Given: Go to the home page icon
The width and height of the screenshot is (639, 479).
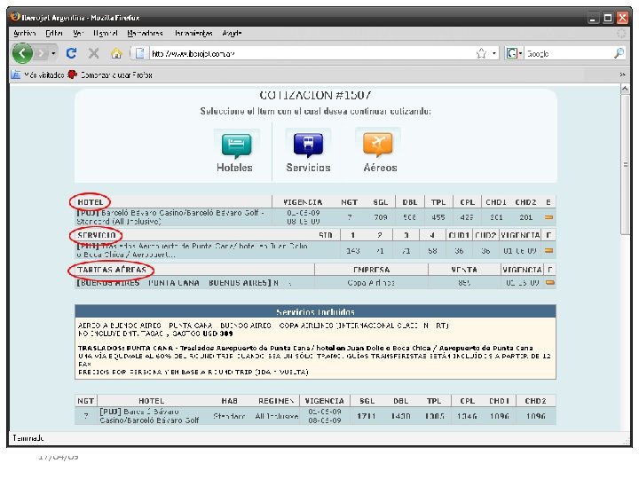Looking at the screenshot, I should coord(116,53).
